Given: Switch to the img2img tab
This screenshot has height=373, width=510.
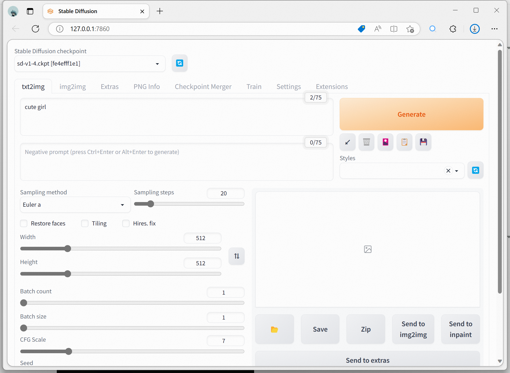Looking at the screenshot, I should [x=72, y=86].
